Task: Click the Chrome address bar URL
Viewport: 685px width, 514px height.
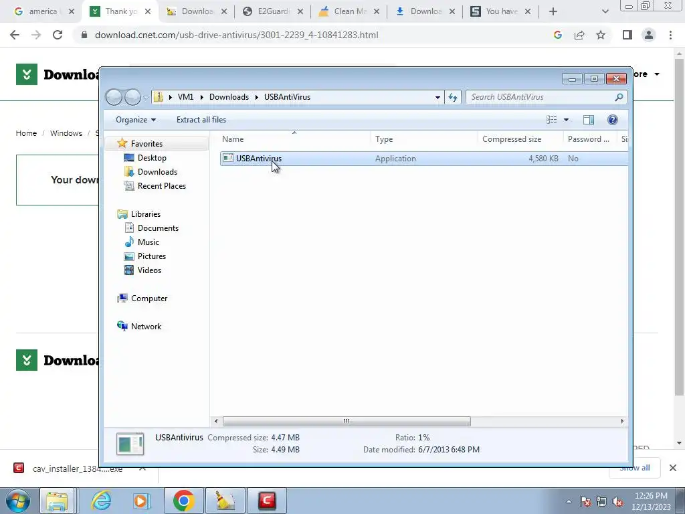Action: [x=236, y=35]
